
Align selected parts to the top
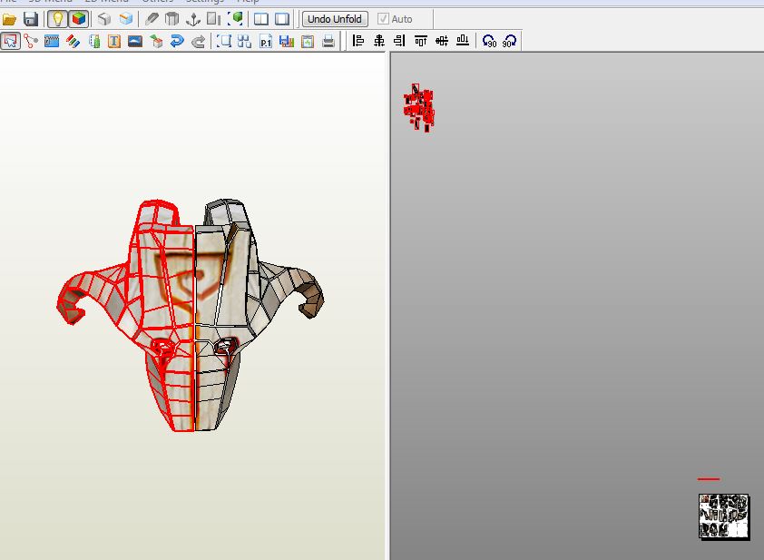(420, 41)
